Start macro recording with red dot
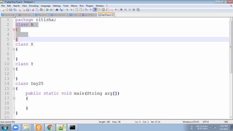The image size is (233, 131). point(121,10)
